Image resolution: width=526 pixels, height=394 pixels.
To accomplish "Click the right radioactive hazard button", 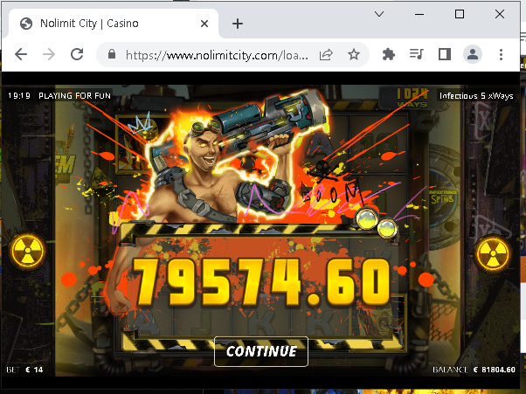I will tap(493, 254).
